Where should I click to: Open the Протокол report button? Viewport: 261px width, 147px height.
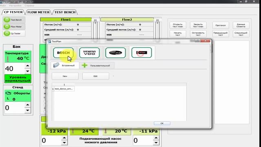tap(221, 25)
